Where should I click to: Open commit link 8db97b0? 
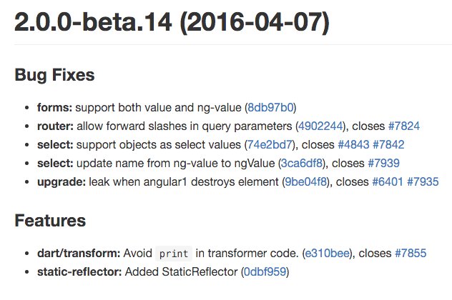click(x=270, y=108)
